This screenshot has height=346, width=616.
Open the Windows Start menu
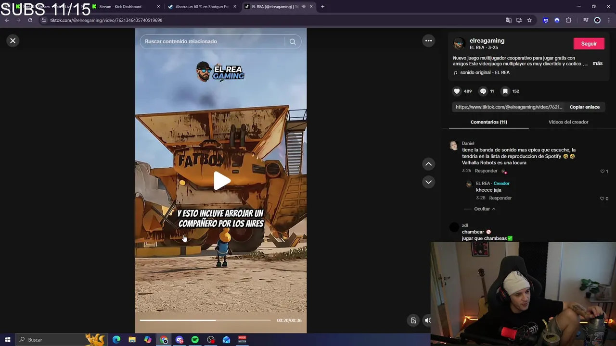[7, 340]
